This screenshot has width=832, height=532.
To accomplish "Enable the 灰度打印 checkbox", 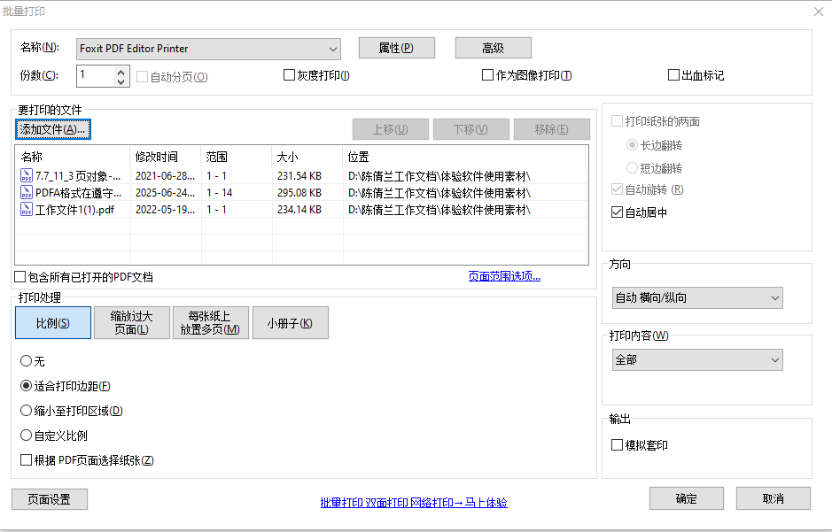I will tap(289, 74).
